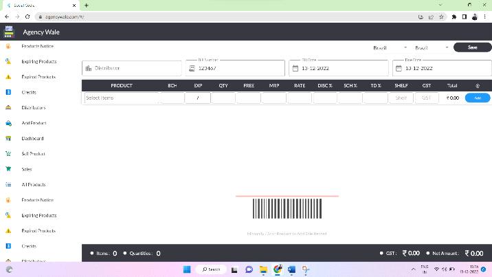The image size is (492, 277).
Task: Show hidden system tray icons chevron
Action: 414,269
